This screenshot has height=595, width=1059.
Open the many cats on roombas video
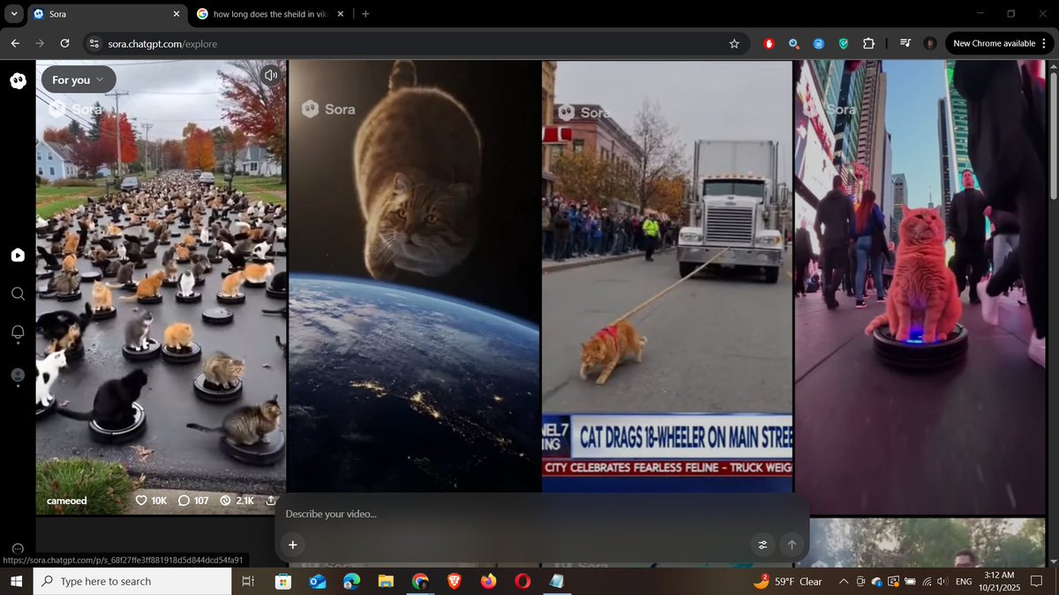click(x=161, y=287)
